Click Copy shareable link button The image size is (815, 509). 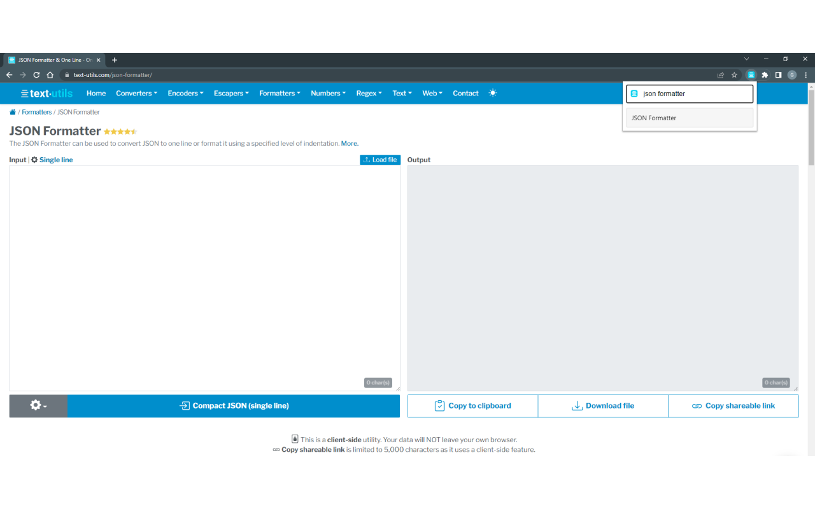[x=733, y=406]
